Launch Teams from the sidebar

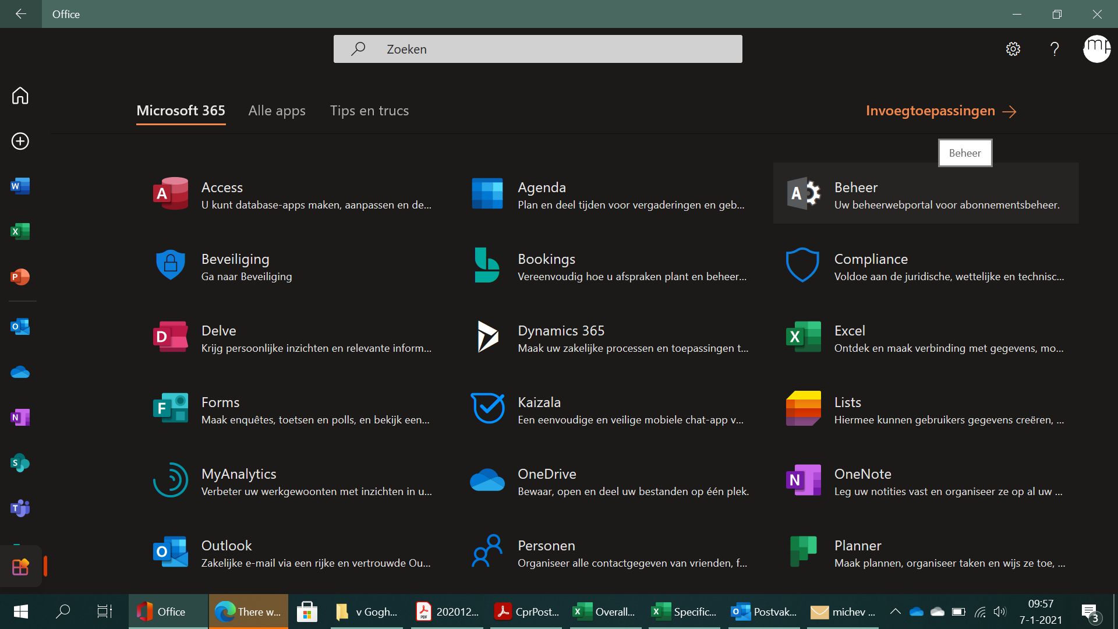(20, 508)
